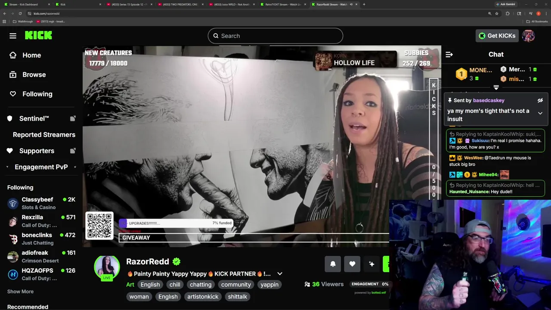Open the basedcaskey username link
This screenshot has height=310, width=551.
[489, 100]
